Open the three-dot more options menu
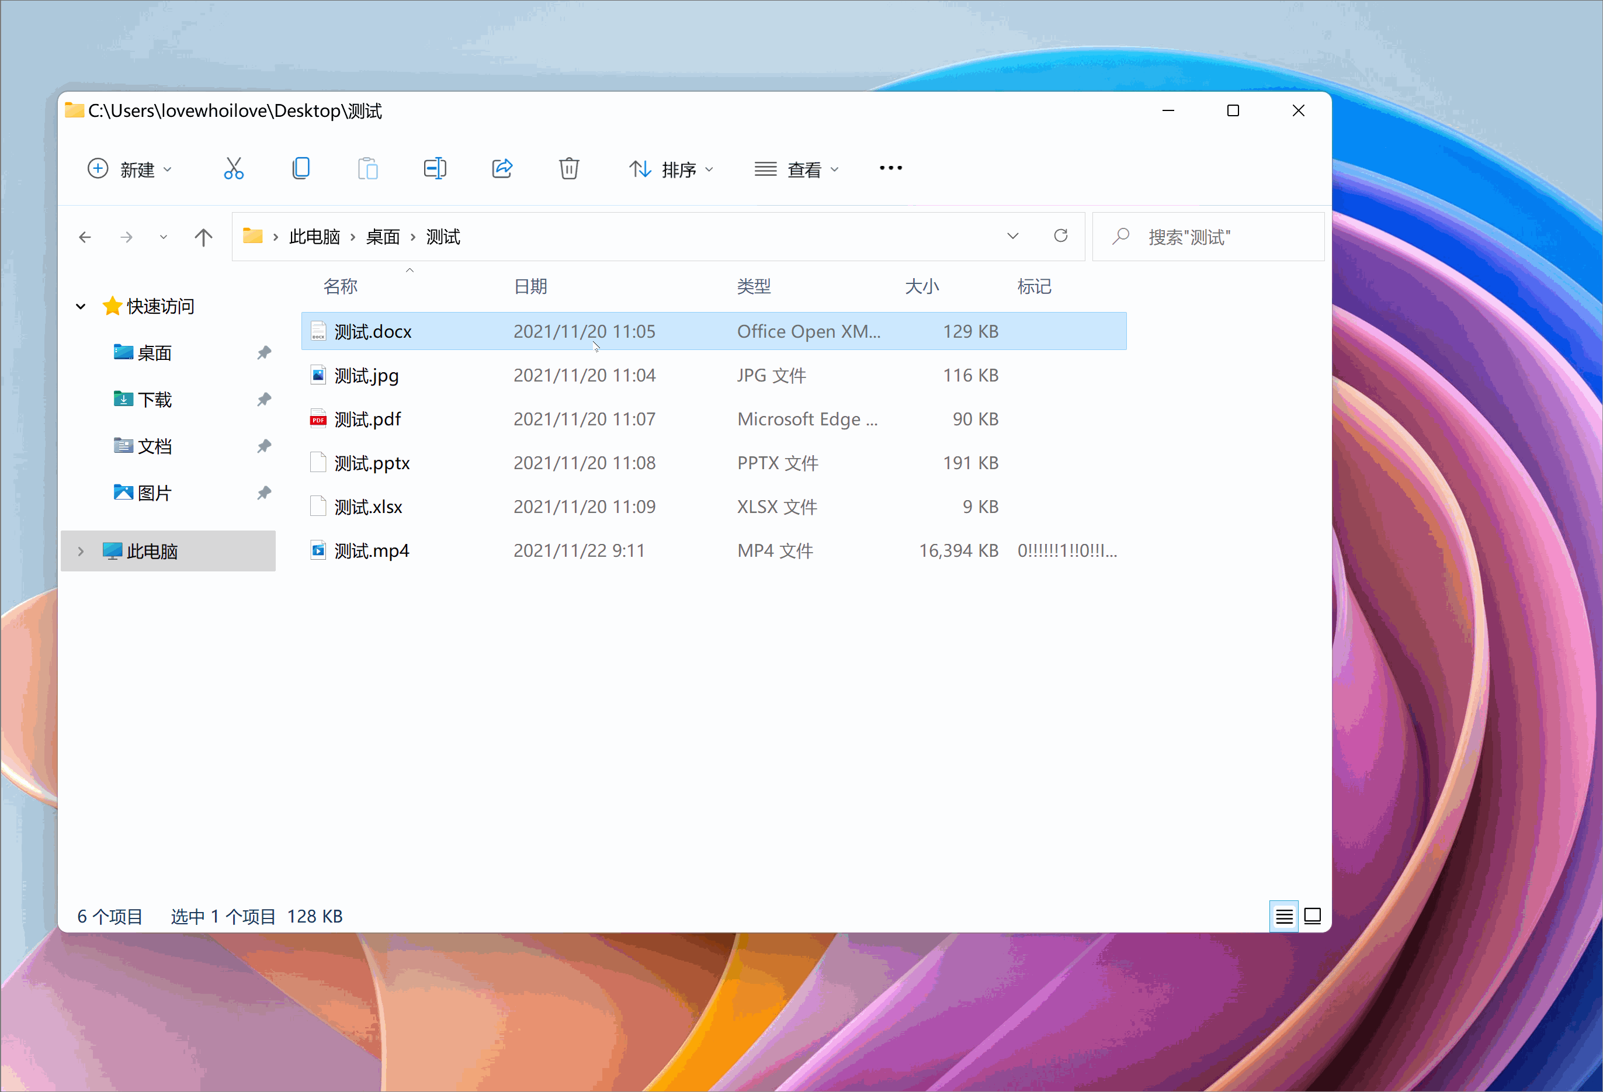Image resolution: width=1603 pixels, height=1092 pixels. click(890, 168)
